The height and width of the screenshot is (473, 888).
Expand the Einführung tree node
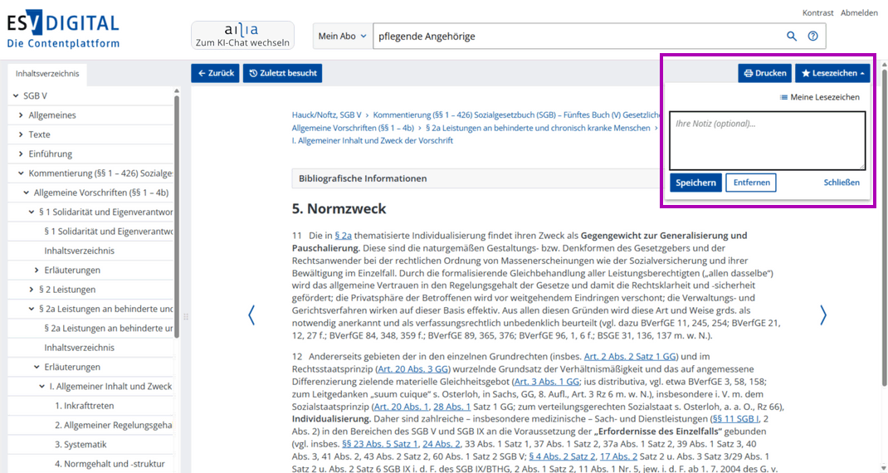pyautogui.click(x=21, y=154)
